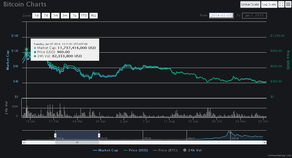Screen dimensions: 292x158
Task: Switch to Linear Scale
Action: pyautogui.click(x=250, y=4)
